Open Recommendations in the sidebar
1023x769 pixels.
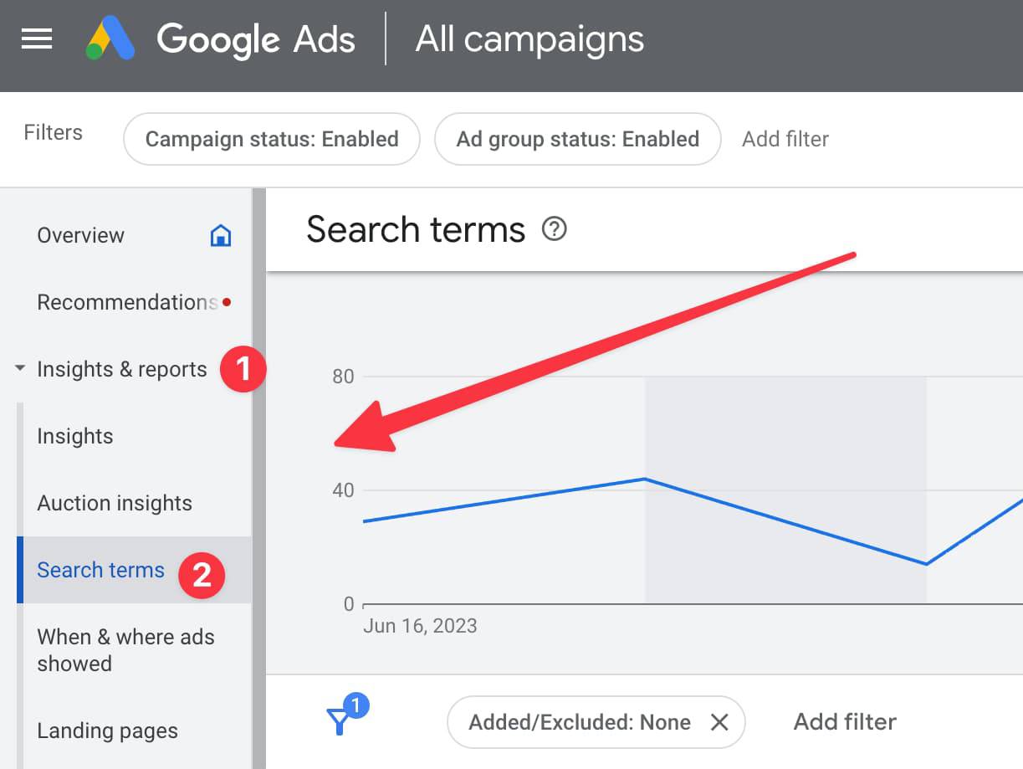tap(127, 302)
